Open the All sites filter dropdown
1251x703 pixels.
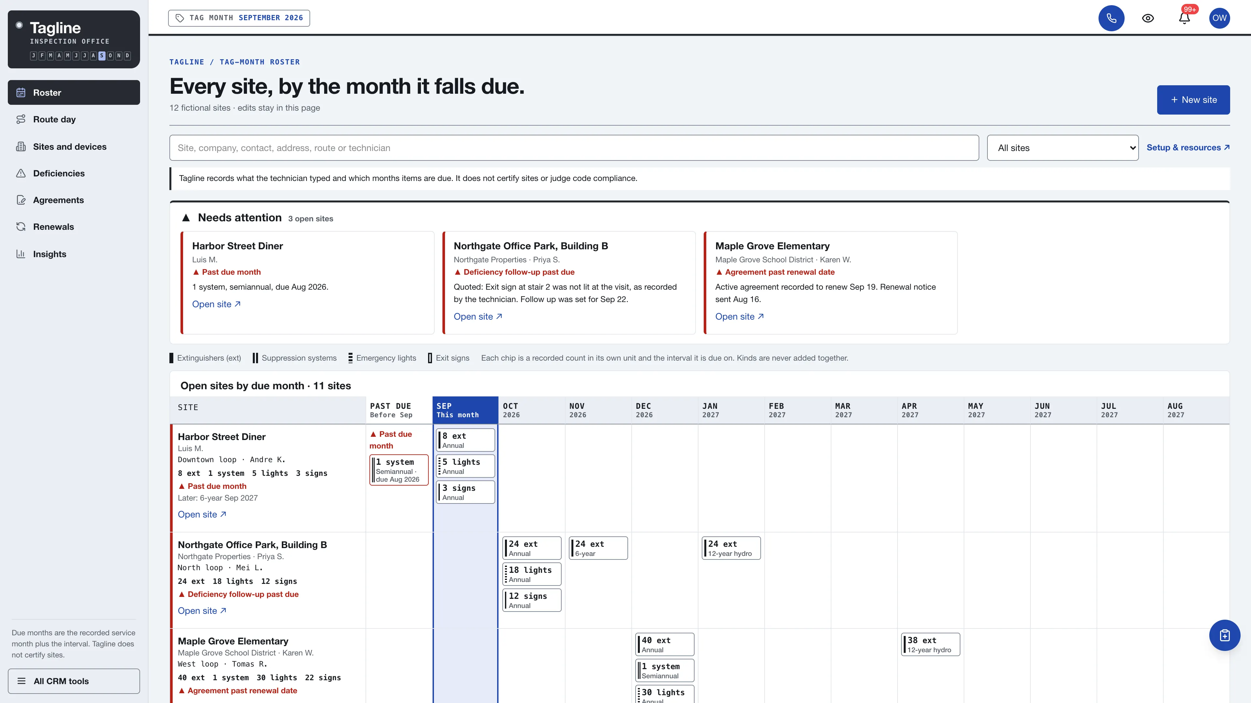coord(1063,148)
